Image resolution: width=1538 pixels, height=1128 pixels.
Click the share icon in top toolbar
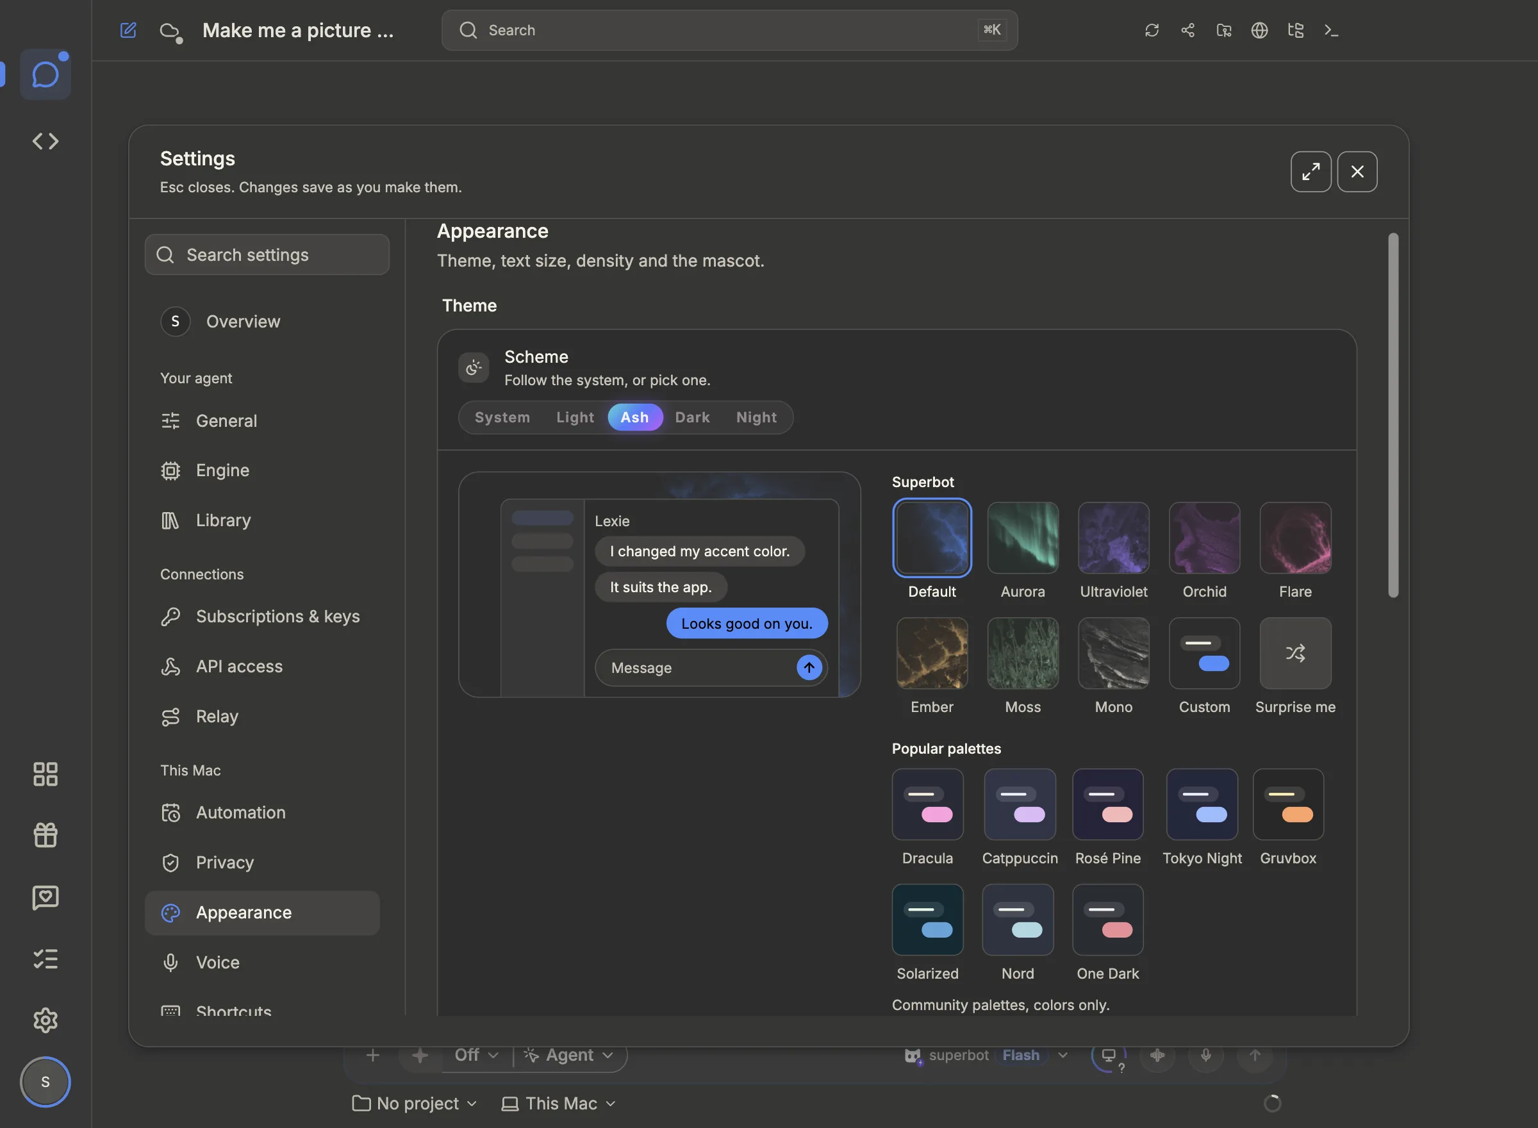1188,30
